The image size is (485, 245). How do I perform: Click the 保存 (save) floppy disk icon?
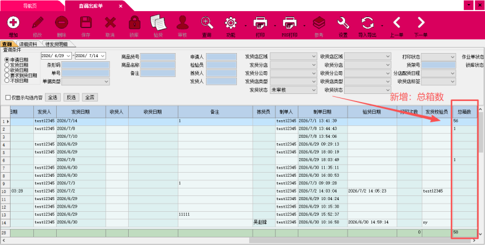[85, 23]
